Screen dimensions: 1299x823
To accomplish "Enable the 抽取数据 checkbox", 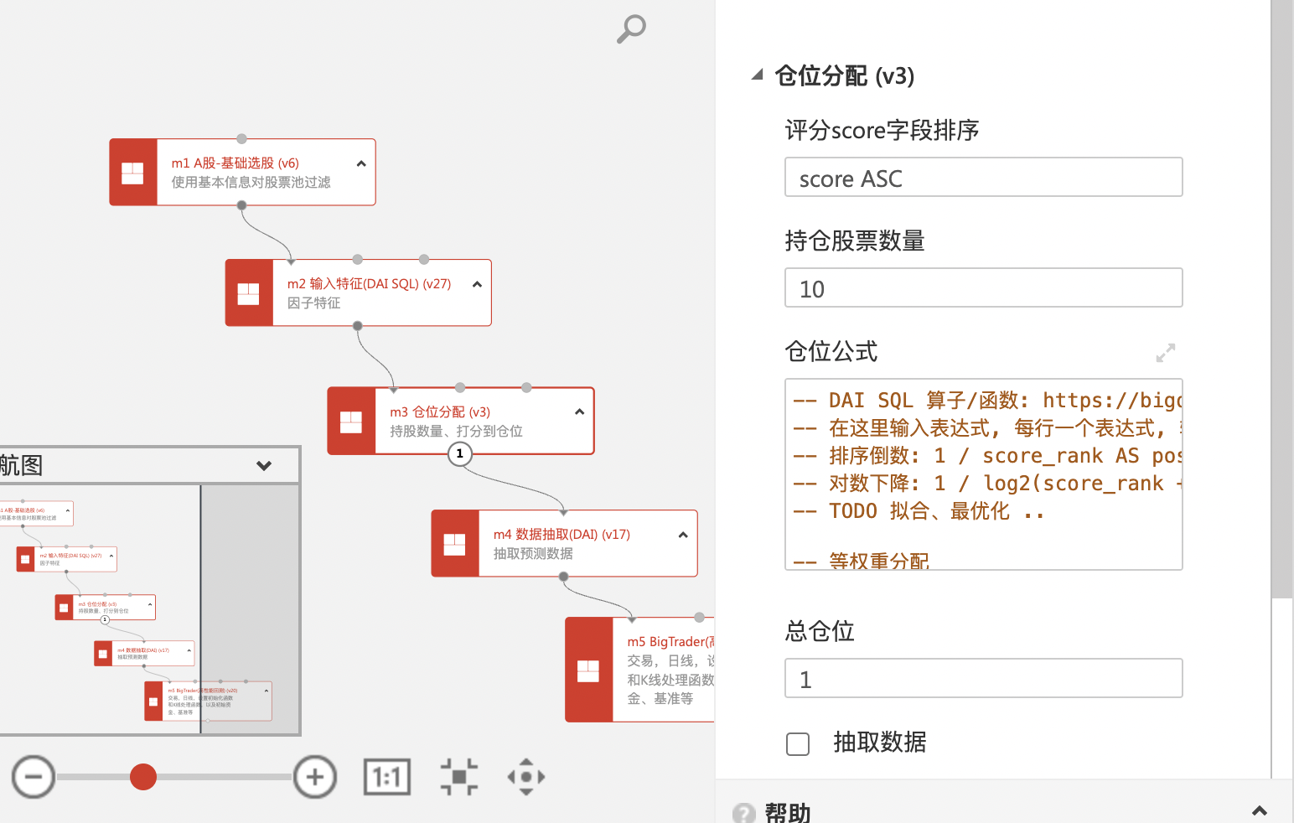I will point(798,743).
